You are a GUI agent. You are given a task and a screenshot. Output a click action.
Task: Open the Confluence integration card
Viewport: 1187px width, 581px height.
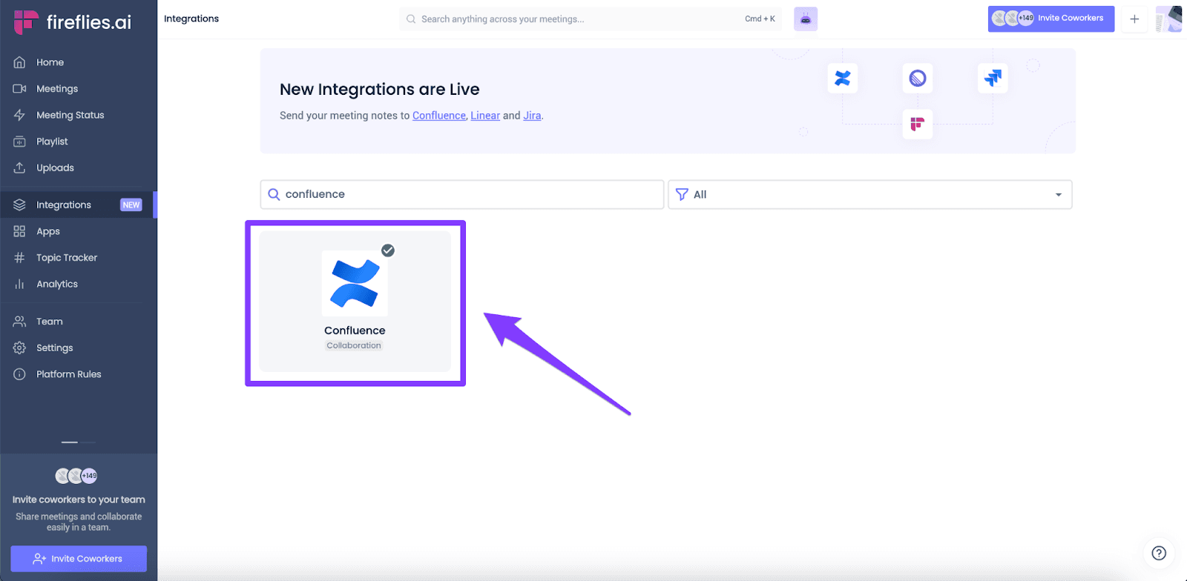tap(355, 302)
